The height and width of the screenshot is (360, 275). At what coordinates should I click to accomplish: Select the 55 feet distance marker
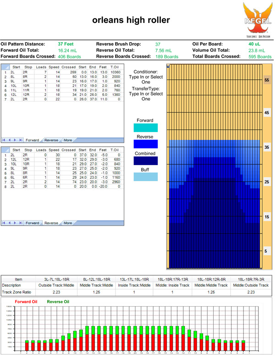click(x=266, y=80)
